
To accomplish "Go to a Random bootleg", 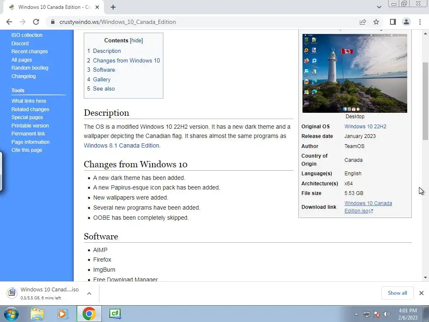I will coord(30,68).
